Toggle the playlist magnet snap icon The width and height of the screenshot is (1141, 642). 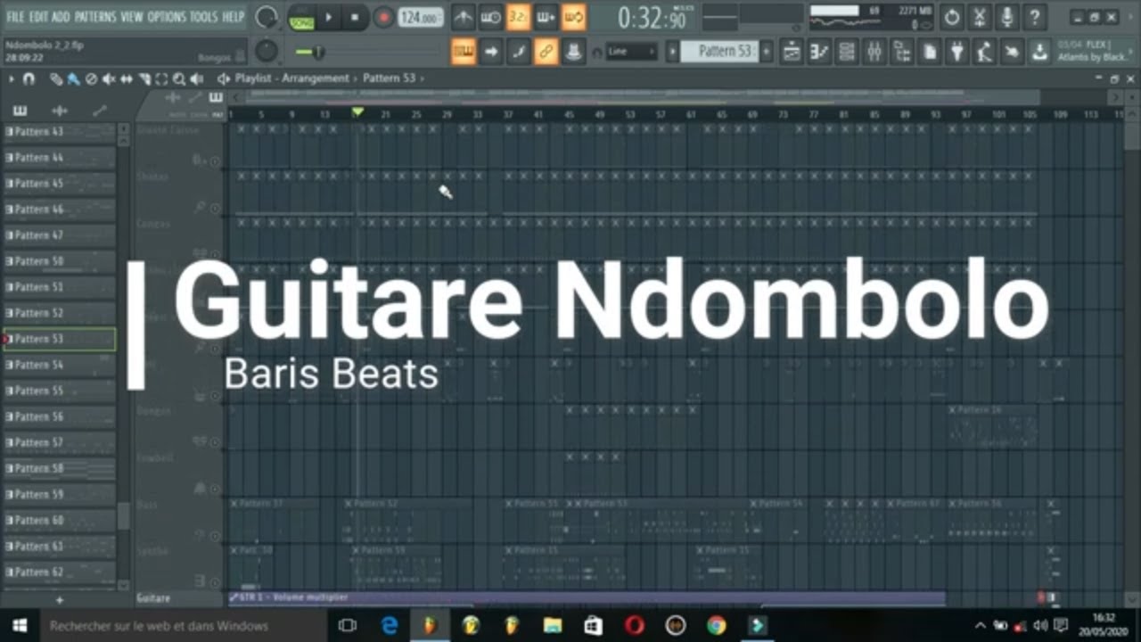(x=29, y=78)
